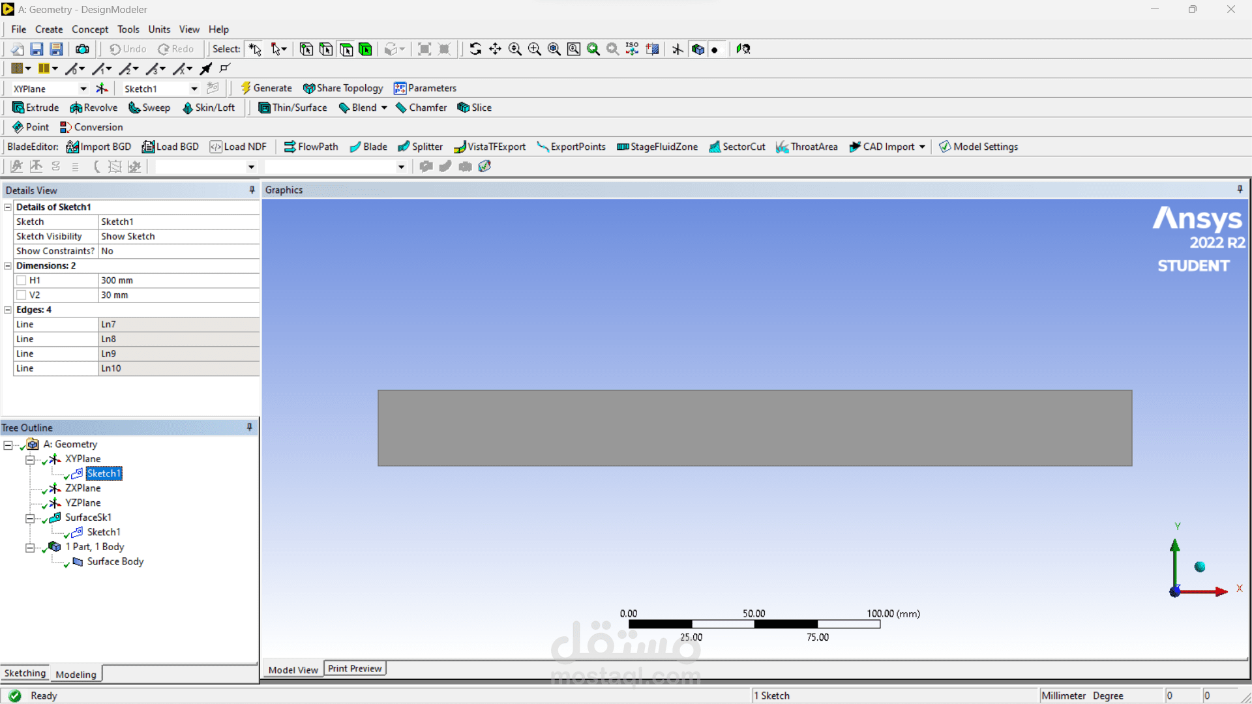Viewport: 1252px width, 704px height.
Task: Click the New Plane icon
Action: tap(102, 89)
